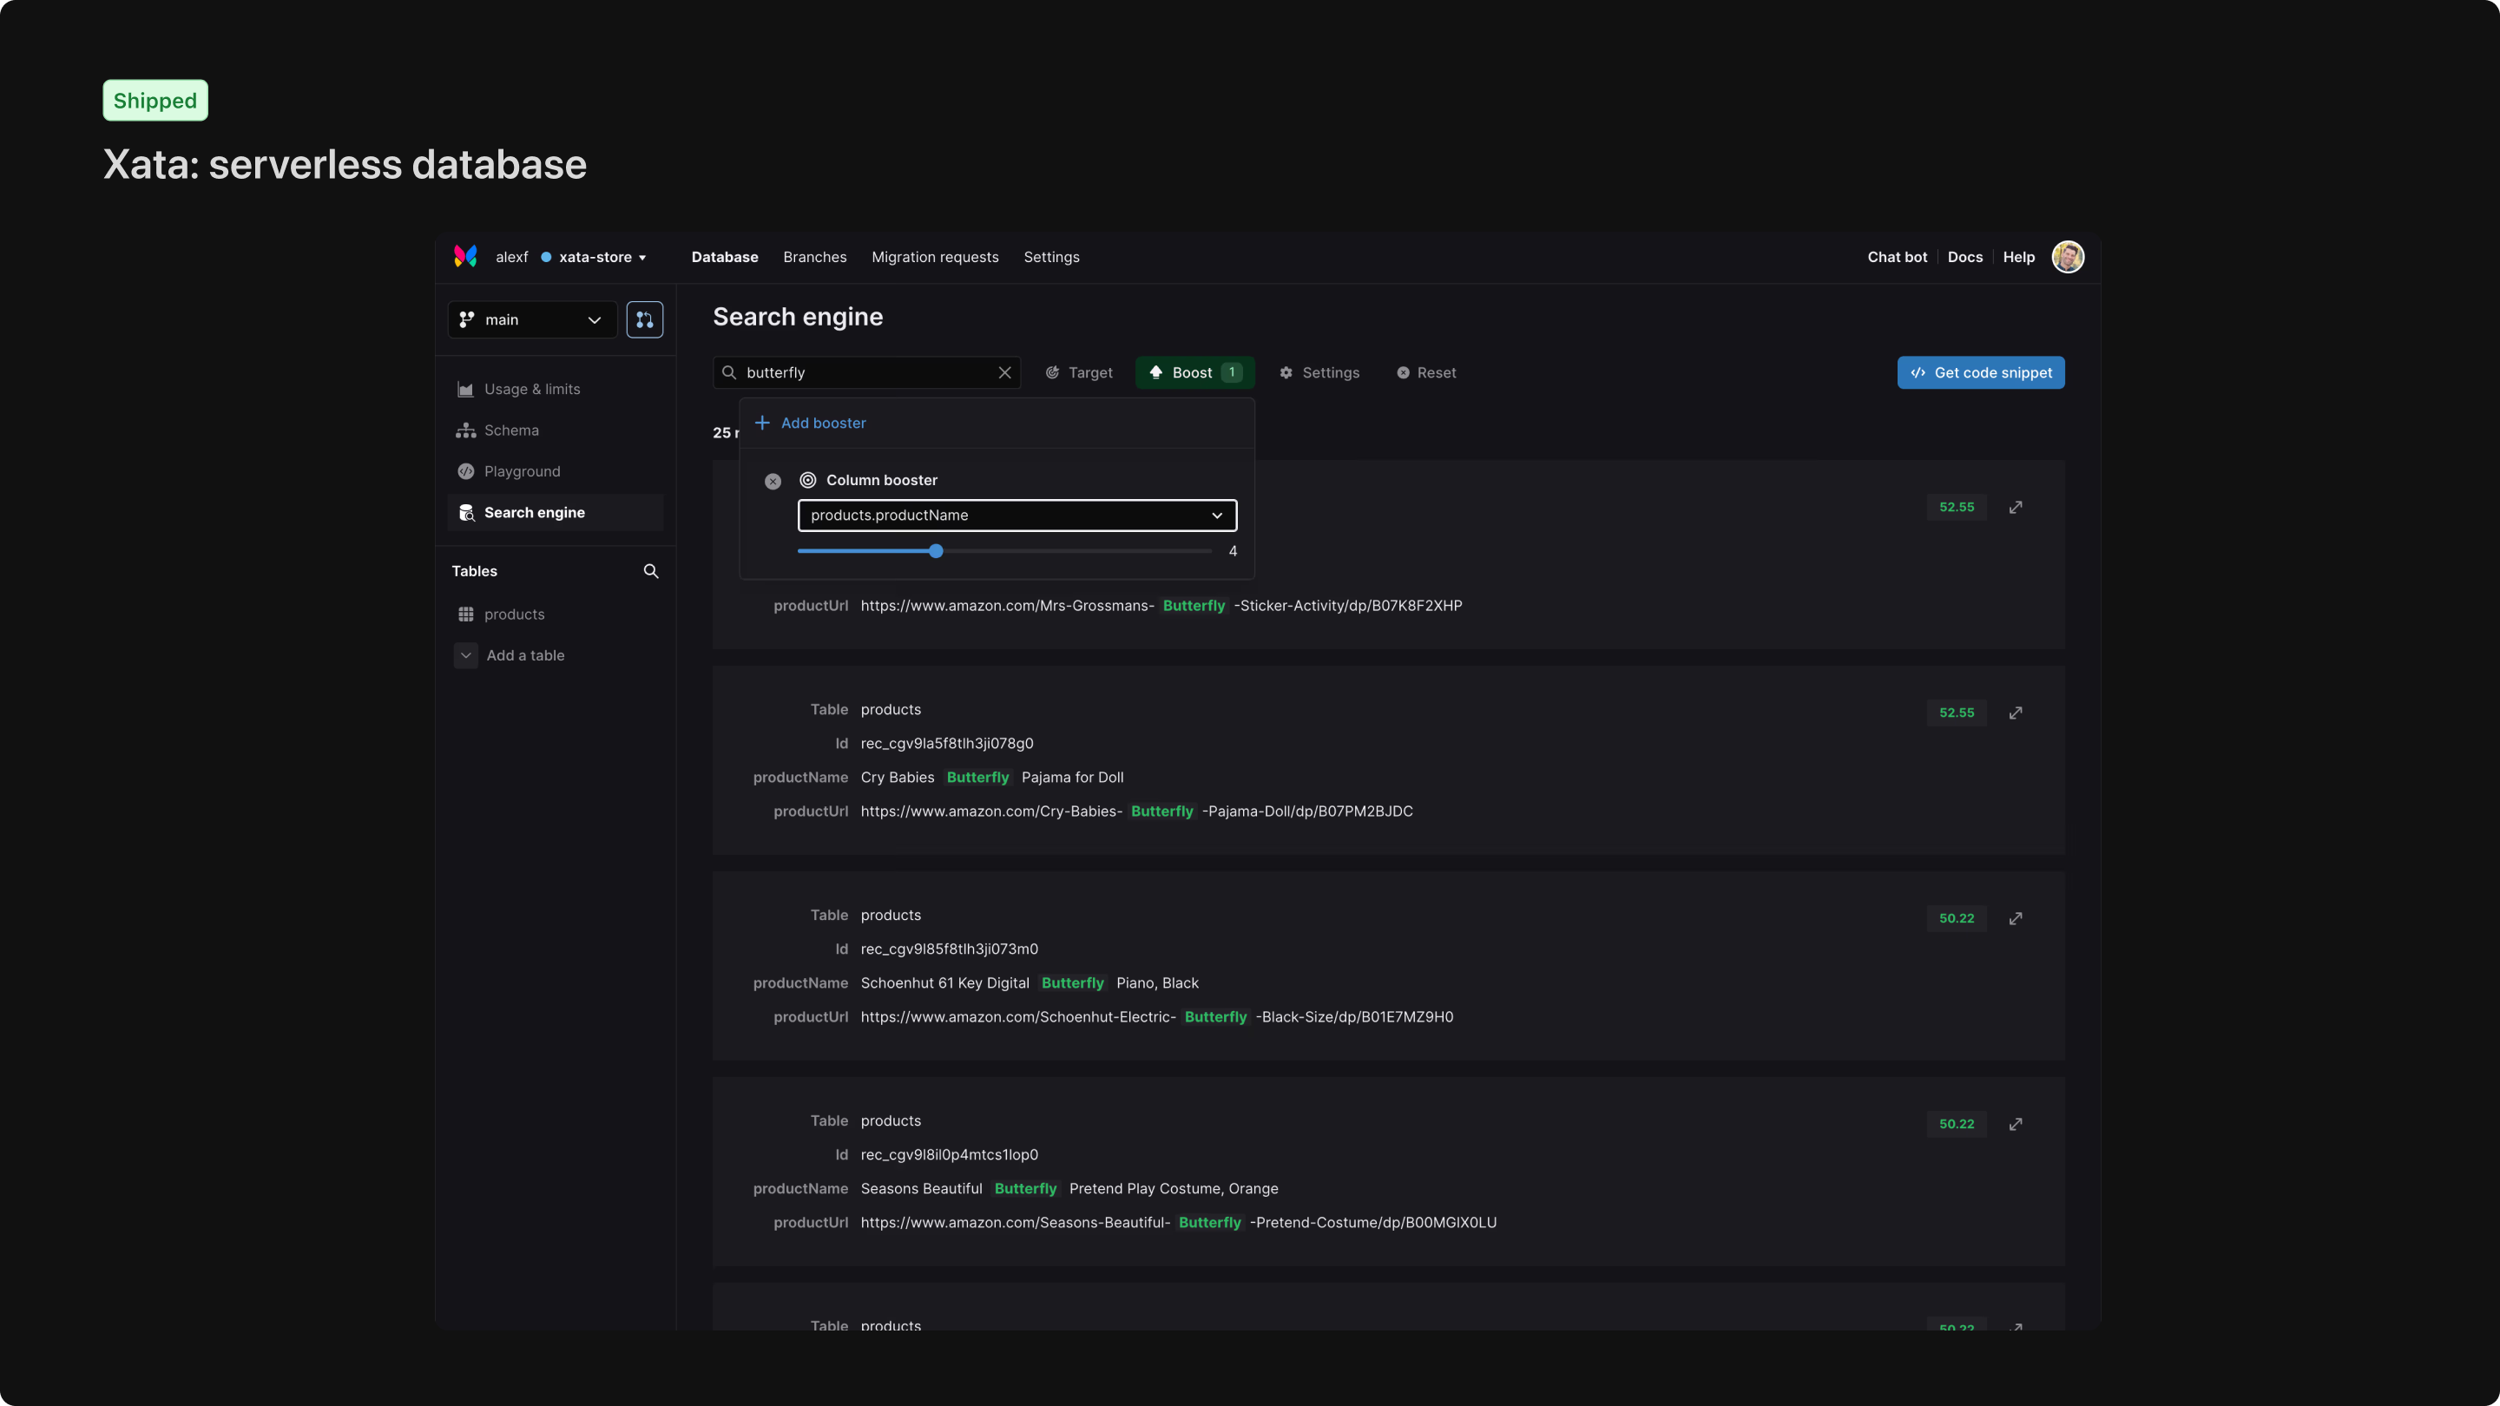Select the Search engine database icon
Image resolution: width=2500 pixels, height=1406 pixels.
click(x=467, y=512)
